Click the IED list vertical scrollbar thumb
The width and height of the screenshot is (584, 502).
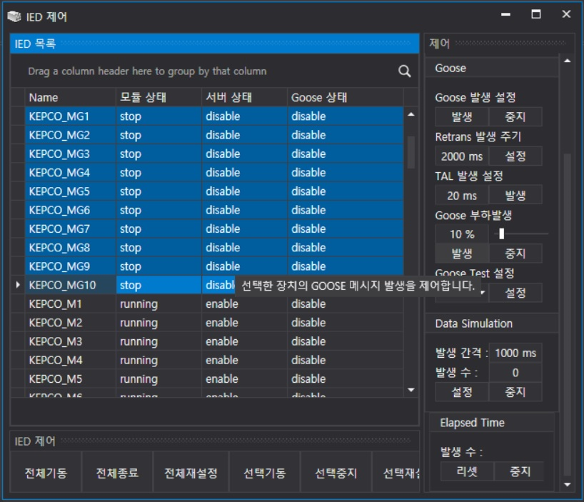[x=411, y=152]
